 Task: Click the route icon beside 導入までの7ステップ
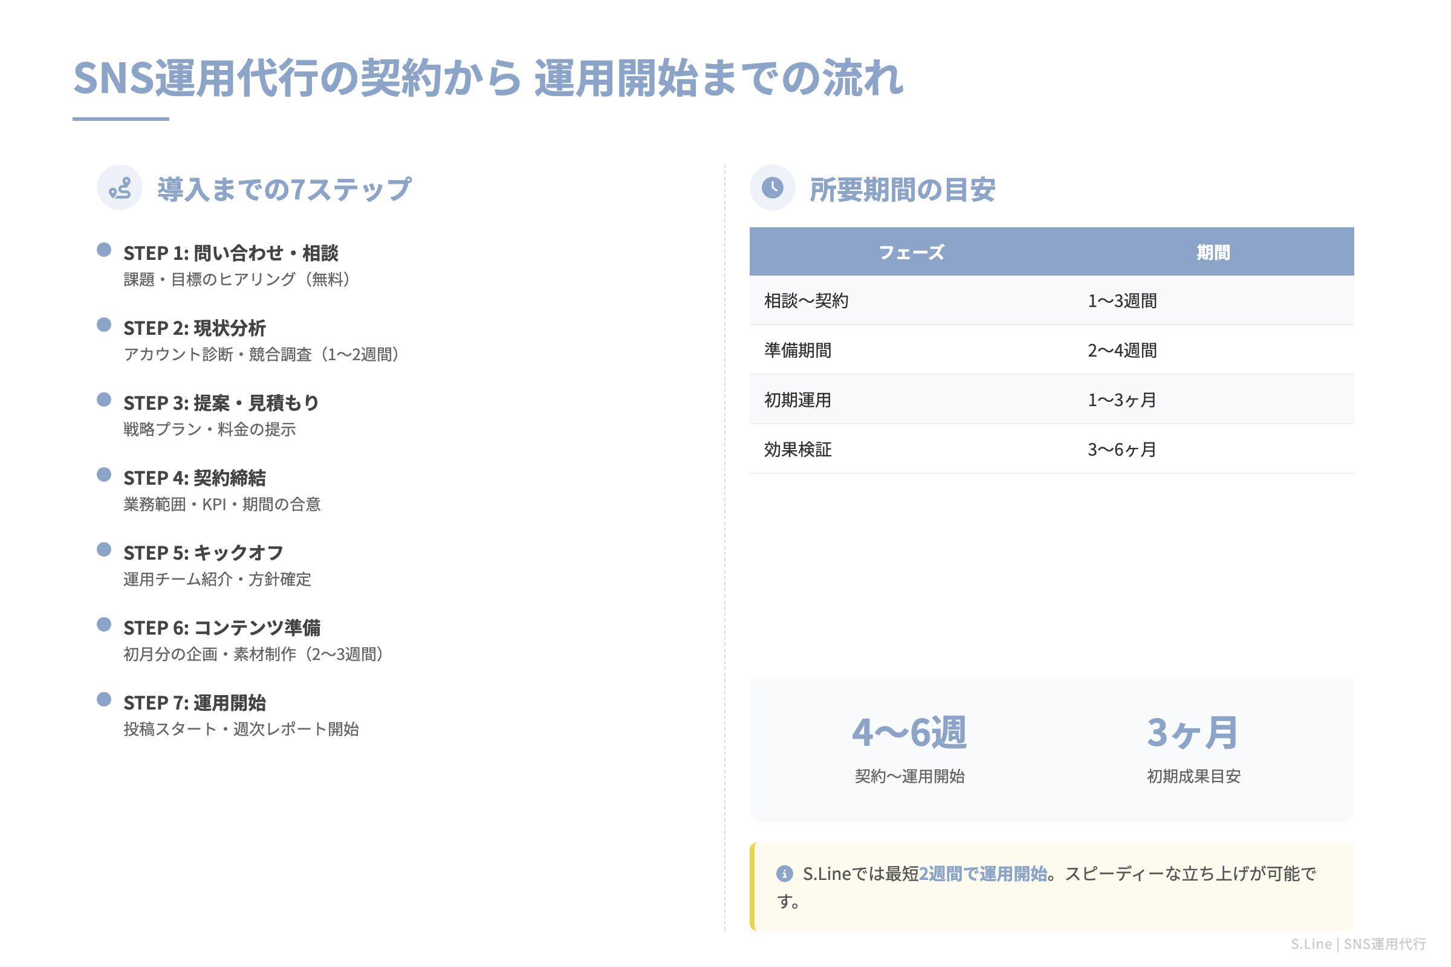tap(120, 188)
